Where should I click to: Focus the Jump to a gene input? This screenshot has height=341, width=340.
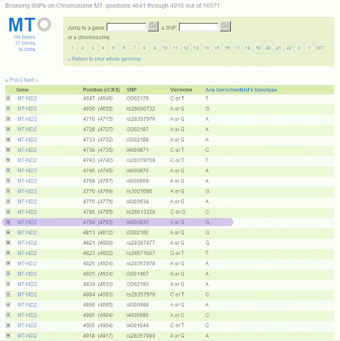(x=126, y=27)
